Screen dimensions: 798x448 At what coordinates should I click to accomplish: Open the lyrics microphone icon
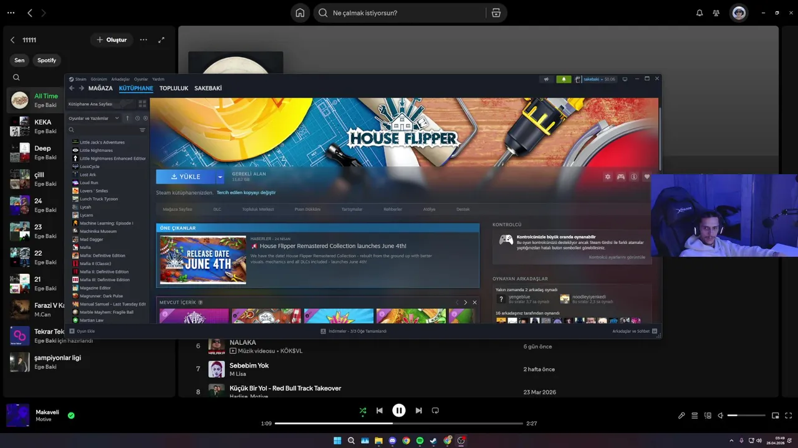tap(681, 415)
